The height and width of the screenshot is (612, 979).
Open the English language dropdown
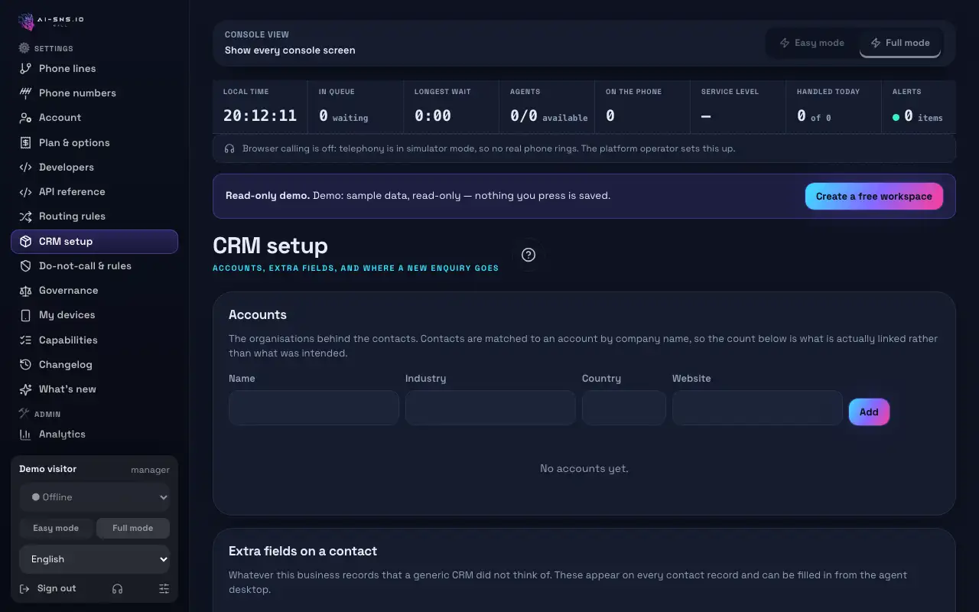tap(94, 559)
